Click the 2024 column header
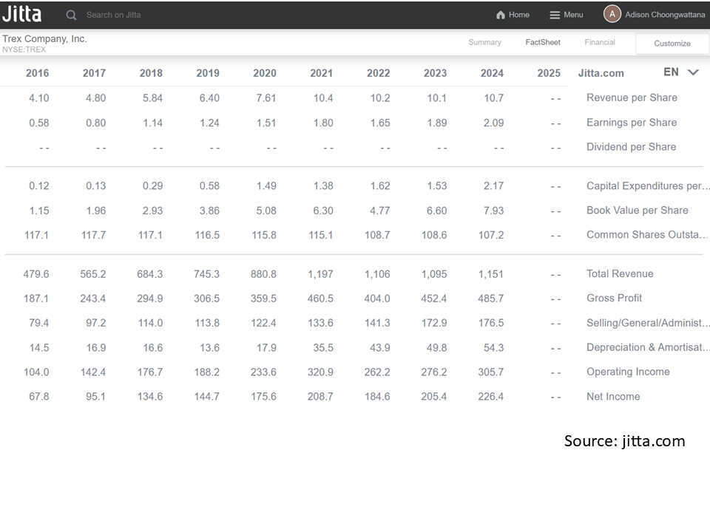This screenshot has width=710, height=532. [x=492, y=73]
